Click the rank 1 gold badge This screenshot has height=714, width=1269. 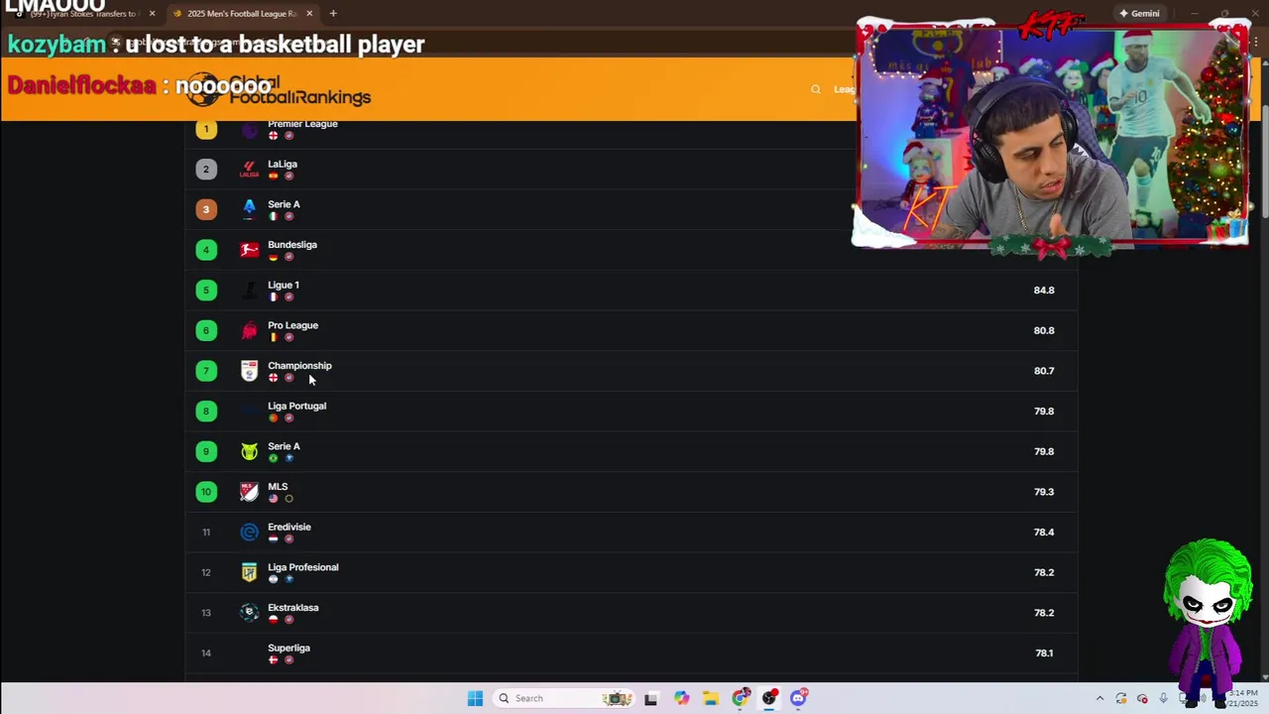point(206,129)
